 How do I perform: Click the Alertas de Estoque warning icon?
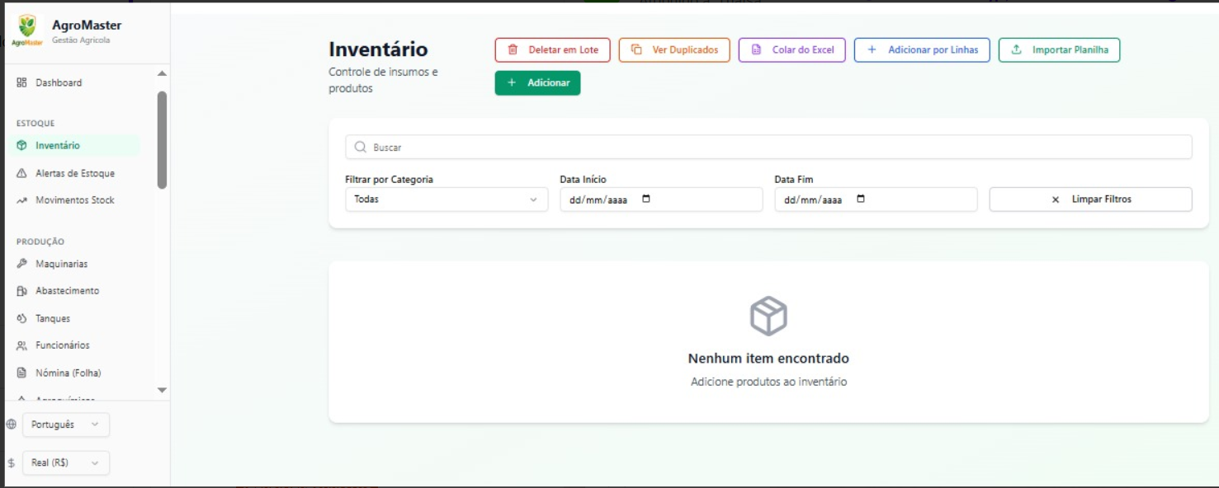point(22,173)
